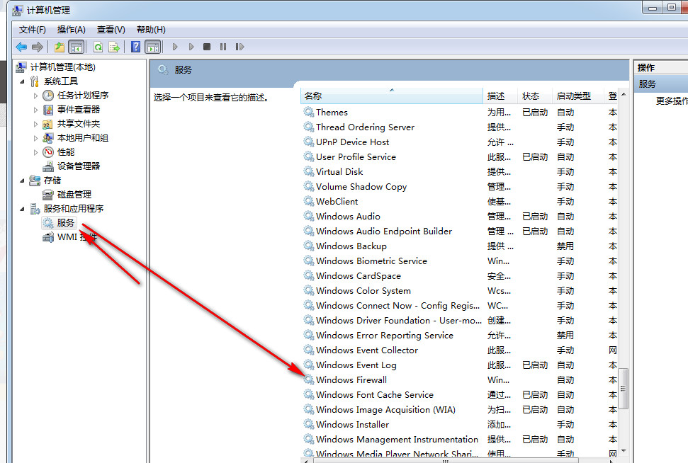Open the 操作(A) menu
The image size is (688, 463).
click(71, 29)
